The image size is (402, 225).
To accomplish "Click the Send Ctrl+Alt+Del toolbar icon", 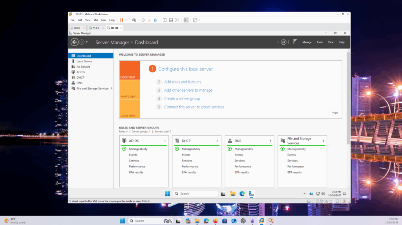I will click(x=134, y=20).
